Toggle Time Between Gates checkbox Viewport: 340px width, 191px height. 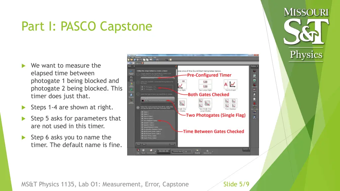click(142, 121)
